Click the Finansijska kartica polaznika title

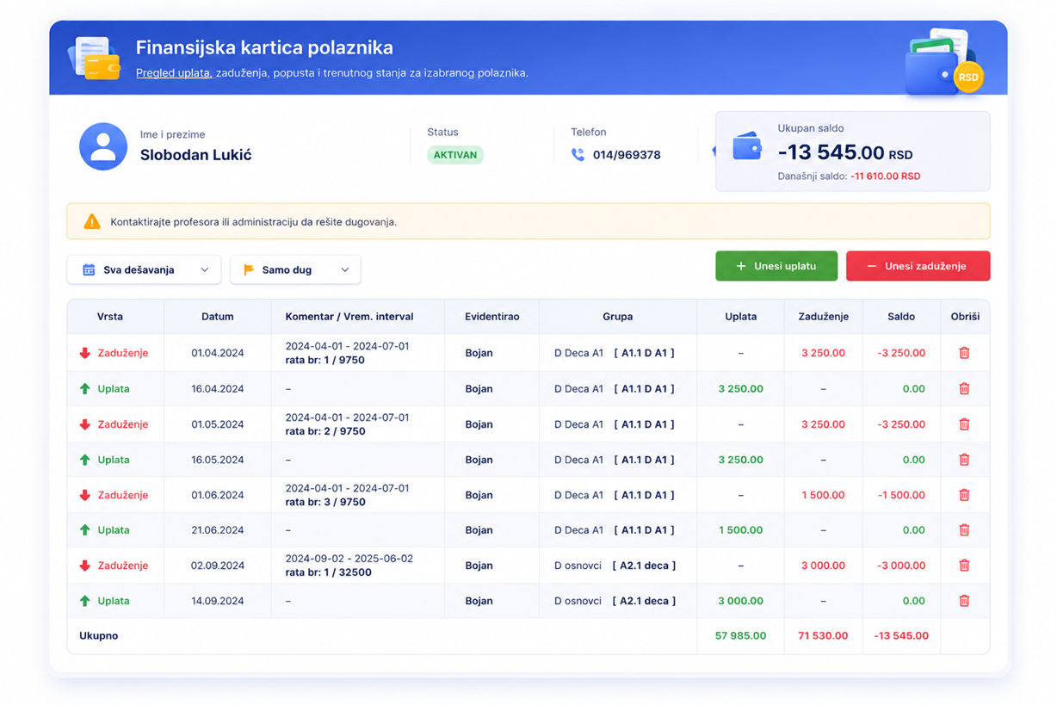[264, 47]
